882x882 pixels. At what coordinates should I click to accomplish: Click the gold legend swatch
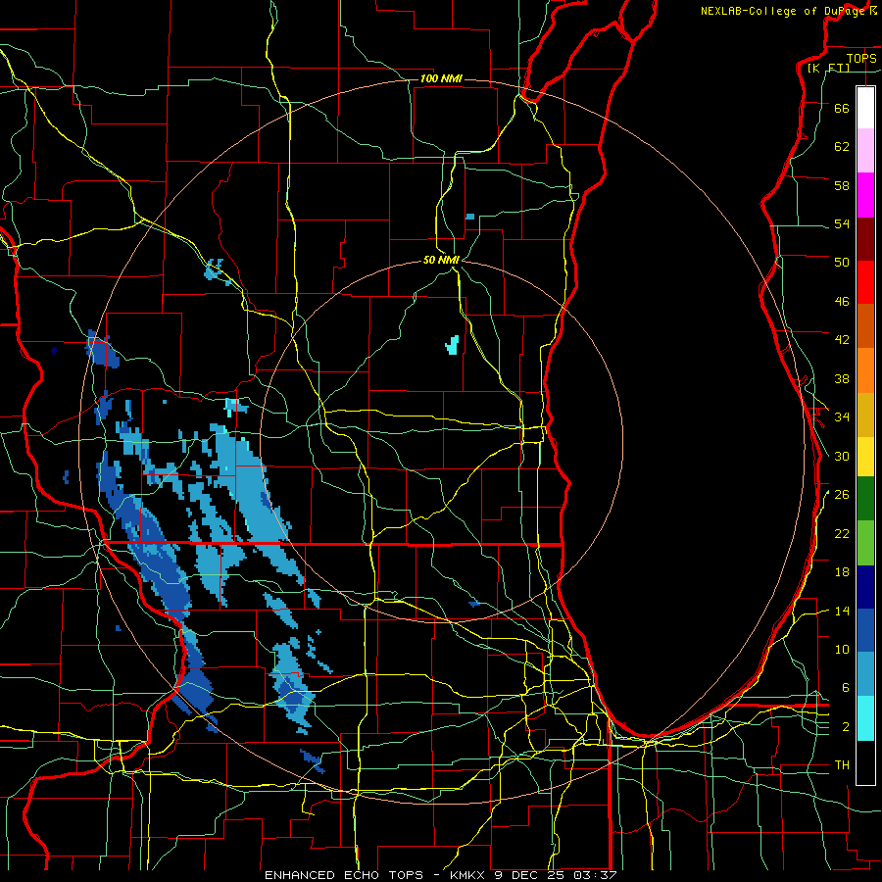click(x=865, y=415)
